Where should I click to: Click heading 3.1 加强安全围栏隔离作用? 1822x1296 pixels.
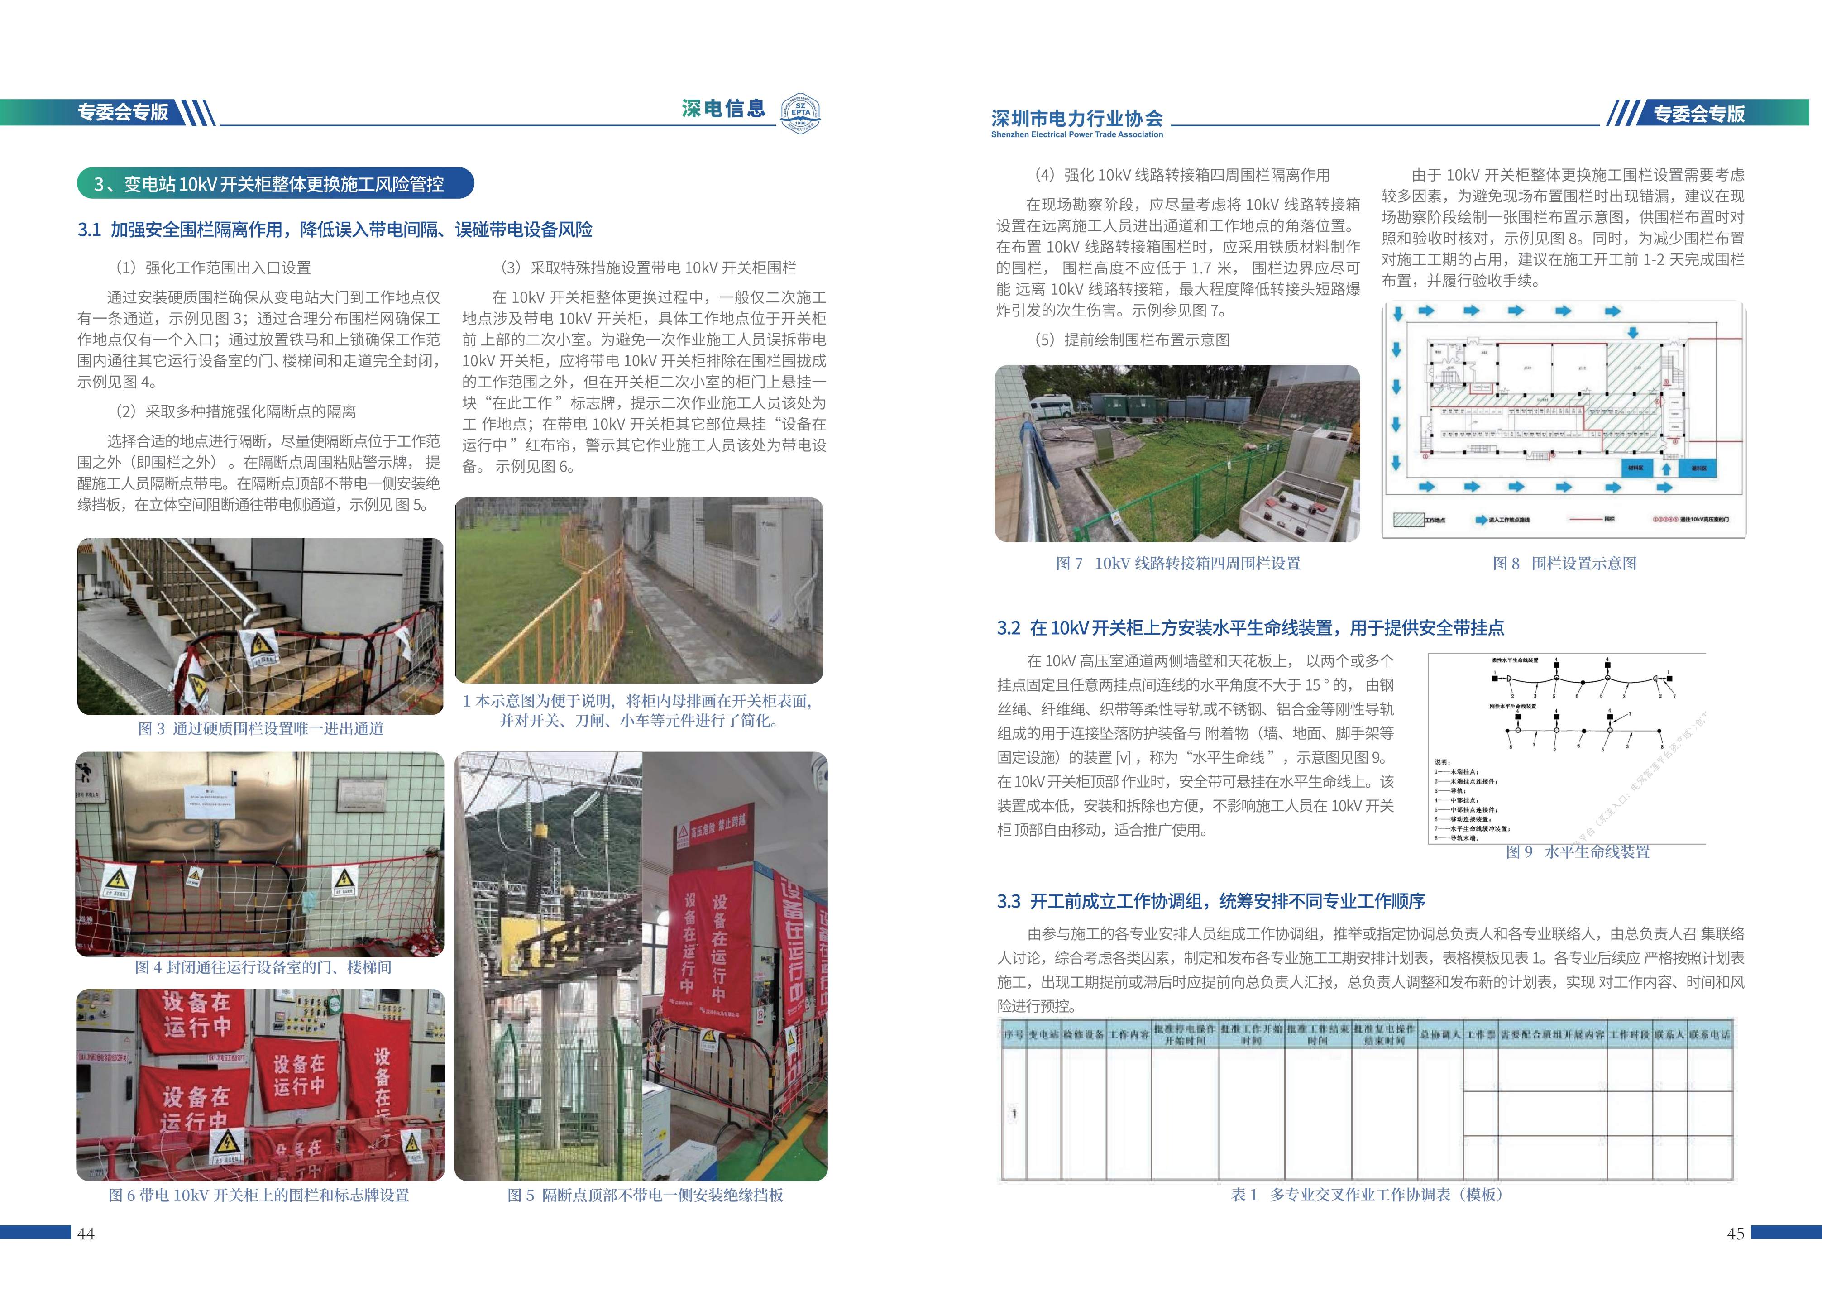pos(335,230)
